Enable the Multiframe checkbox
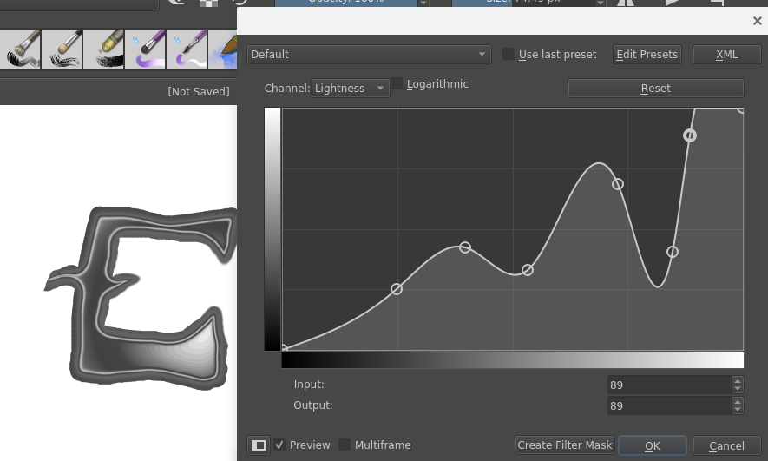Screen dimensions: 768x461 coord(345,445)
